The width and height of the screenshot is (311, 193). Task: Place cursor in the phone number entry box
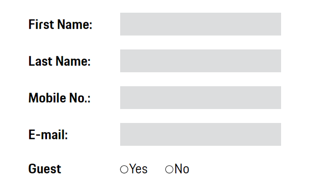pos(200,98)
